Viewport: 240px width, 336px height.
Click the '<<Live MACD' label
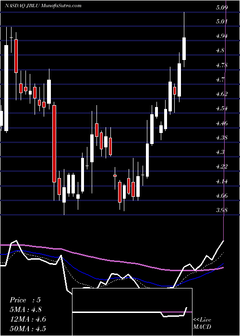pyautogui.click(x=202, y=324)
